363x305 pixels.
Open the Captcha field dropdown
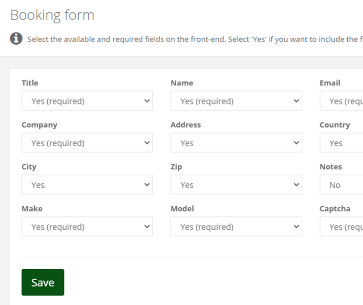click(341, 226)
